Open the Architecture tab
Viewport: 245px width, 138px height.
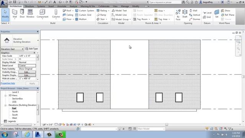click(16, 6)
